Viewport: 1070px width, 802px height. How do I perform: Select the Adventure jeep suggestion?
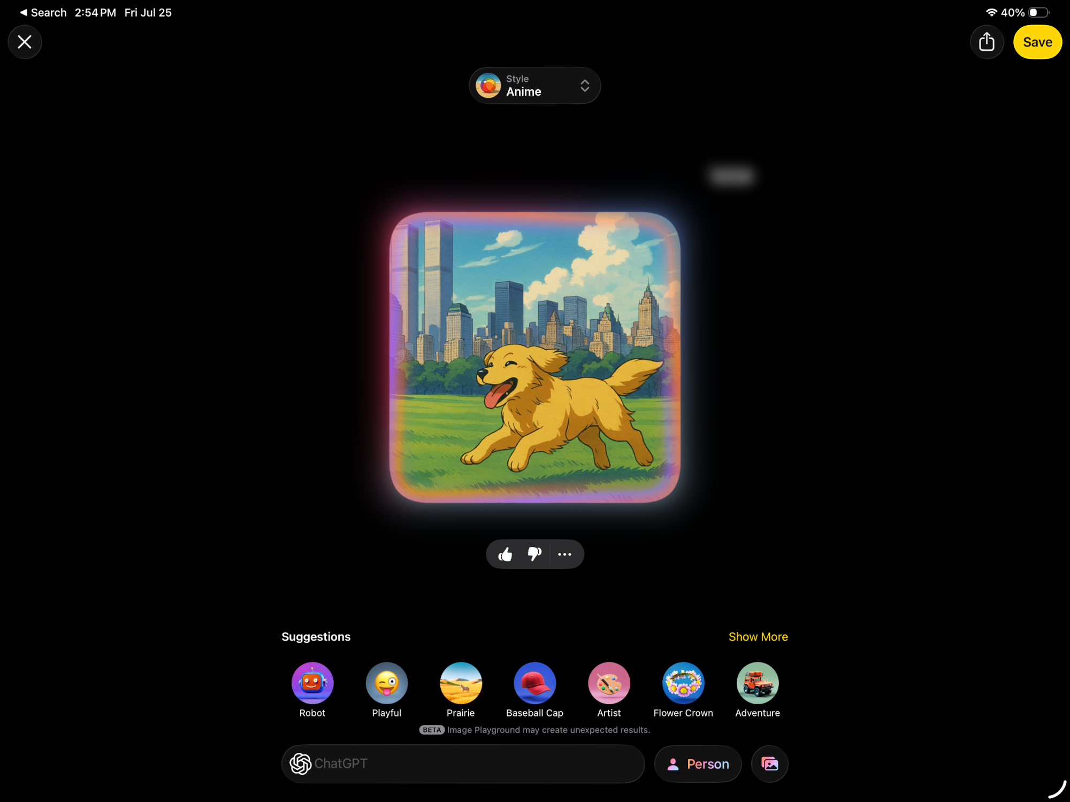[757, 683]
